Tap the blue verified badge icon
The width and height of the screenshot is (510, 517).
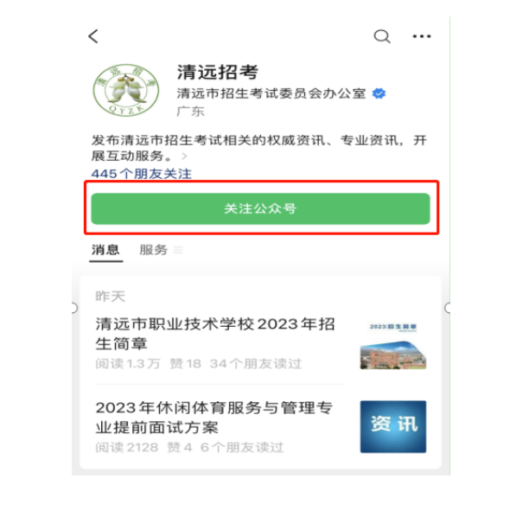(379, 93)
